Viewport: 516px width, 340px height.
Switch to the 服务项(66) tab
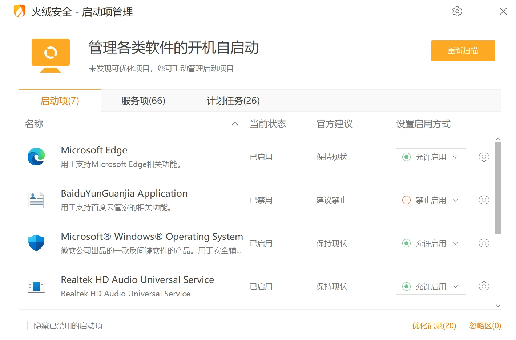(x=143, y=101)
